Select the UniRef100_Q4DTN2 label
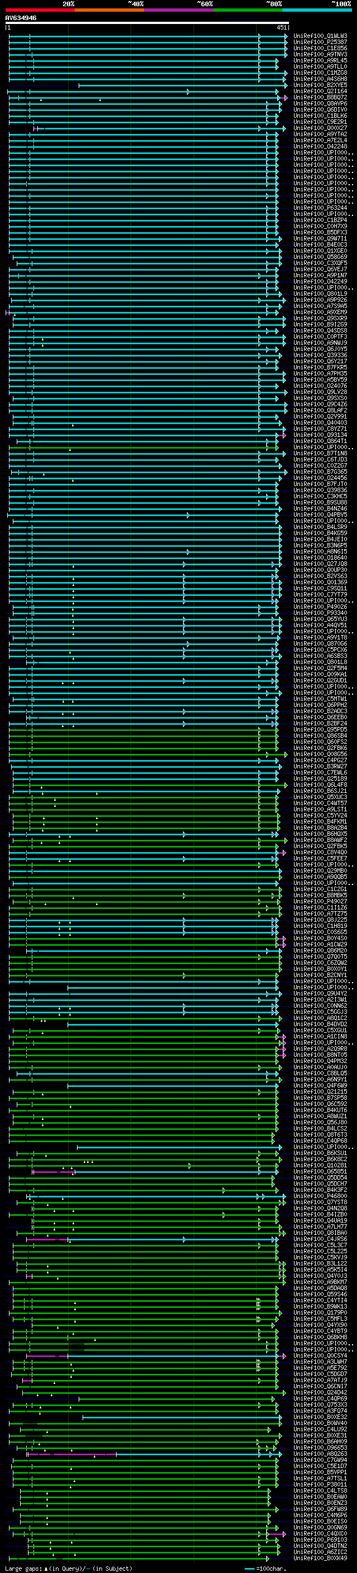The image size is (357, 1573). (320, 1546)
